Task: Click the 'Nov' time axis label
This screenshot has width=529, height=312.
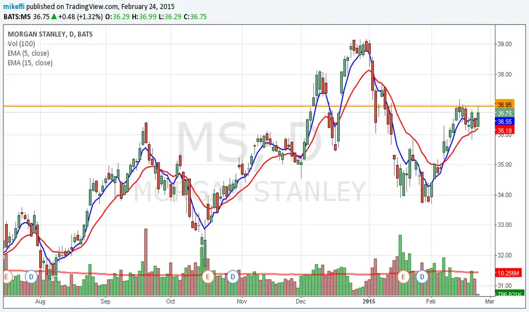Action: (242, 301)
